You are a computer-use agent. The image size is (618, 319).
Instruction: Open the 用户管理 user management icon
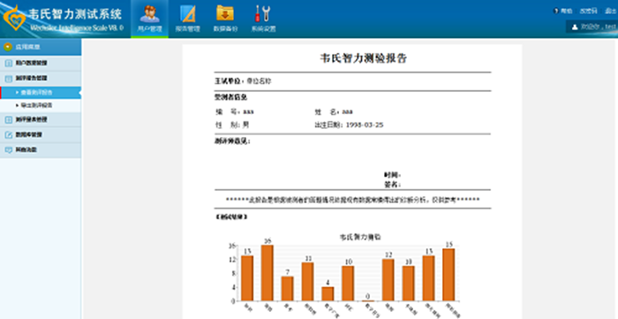(149, 14)
